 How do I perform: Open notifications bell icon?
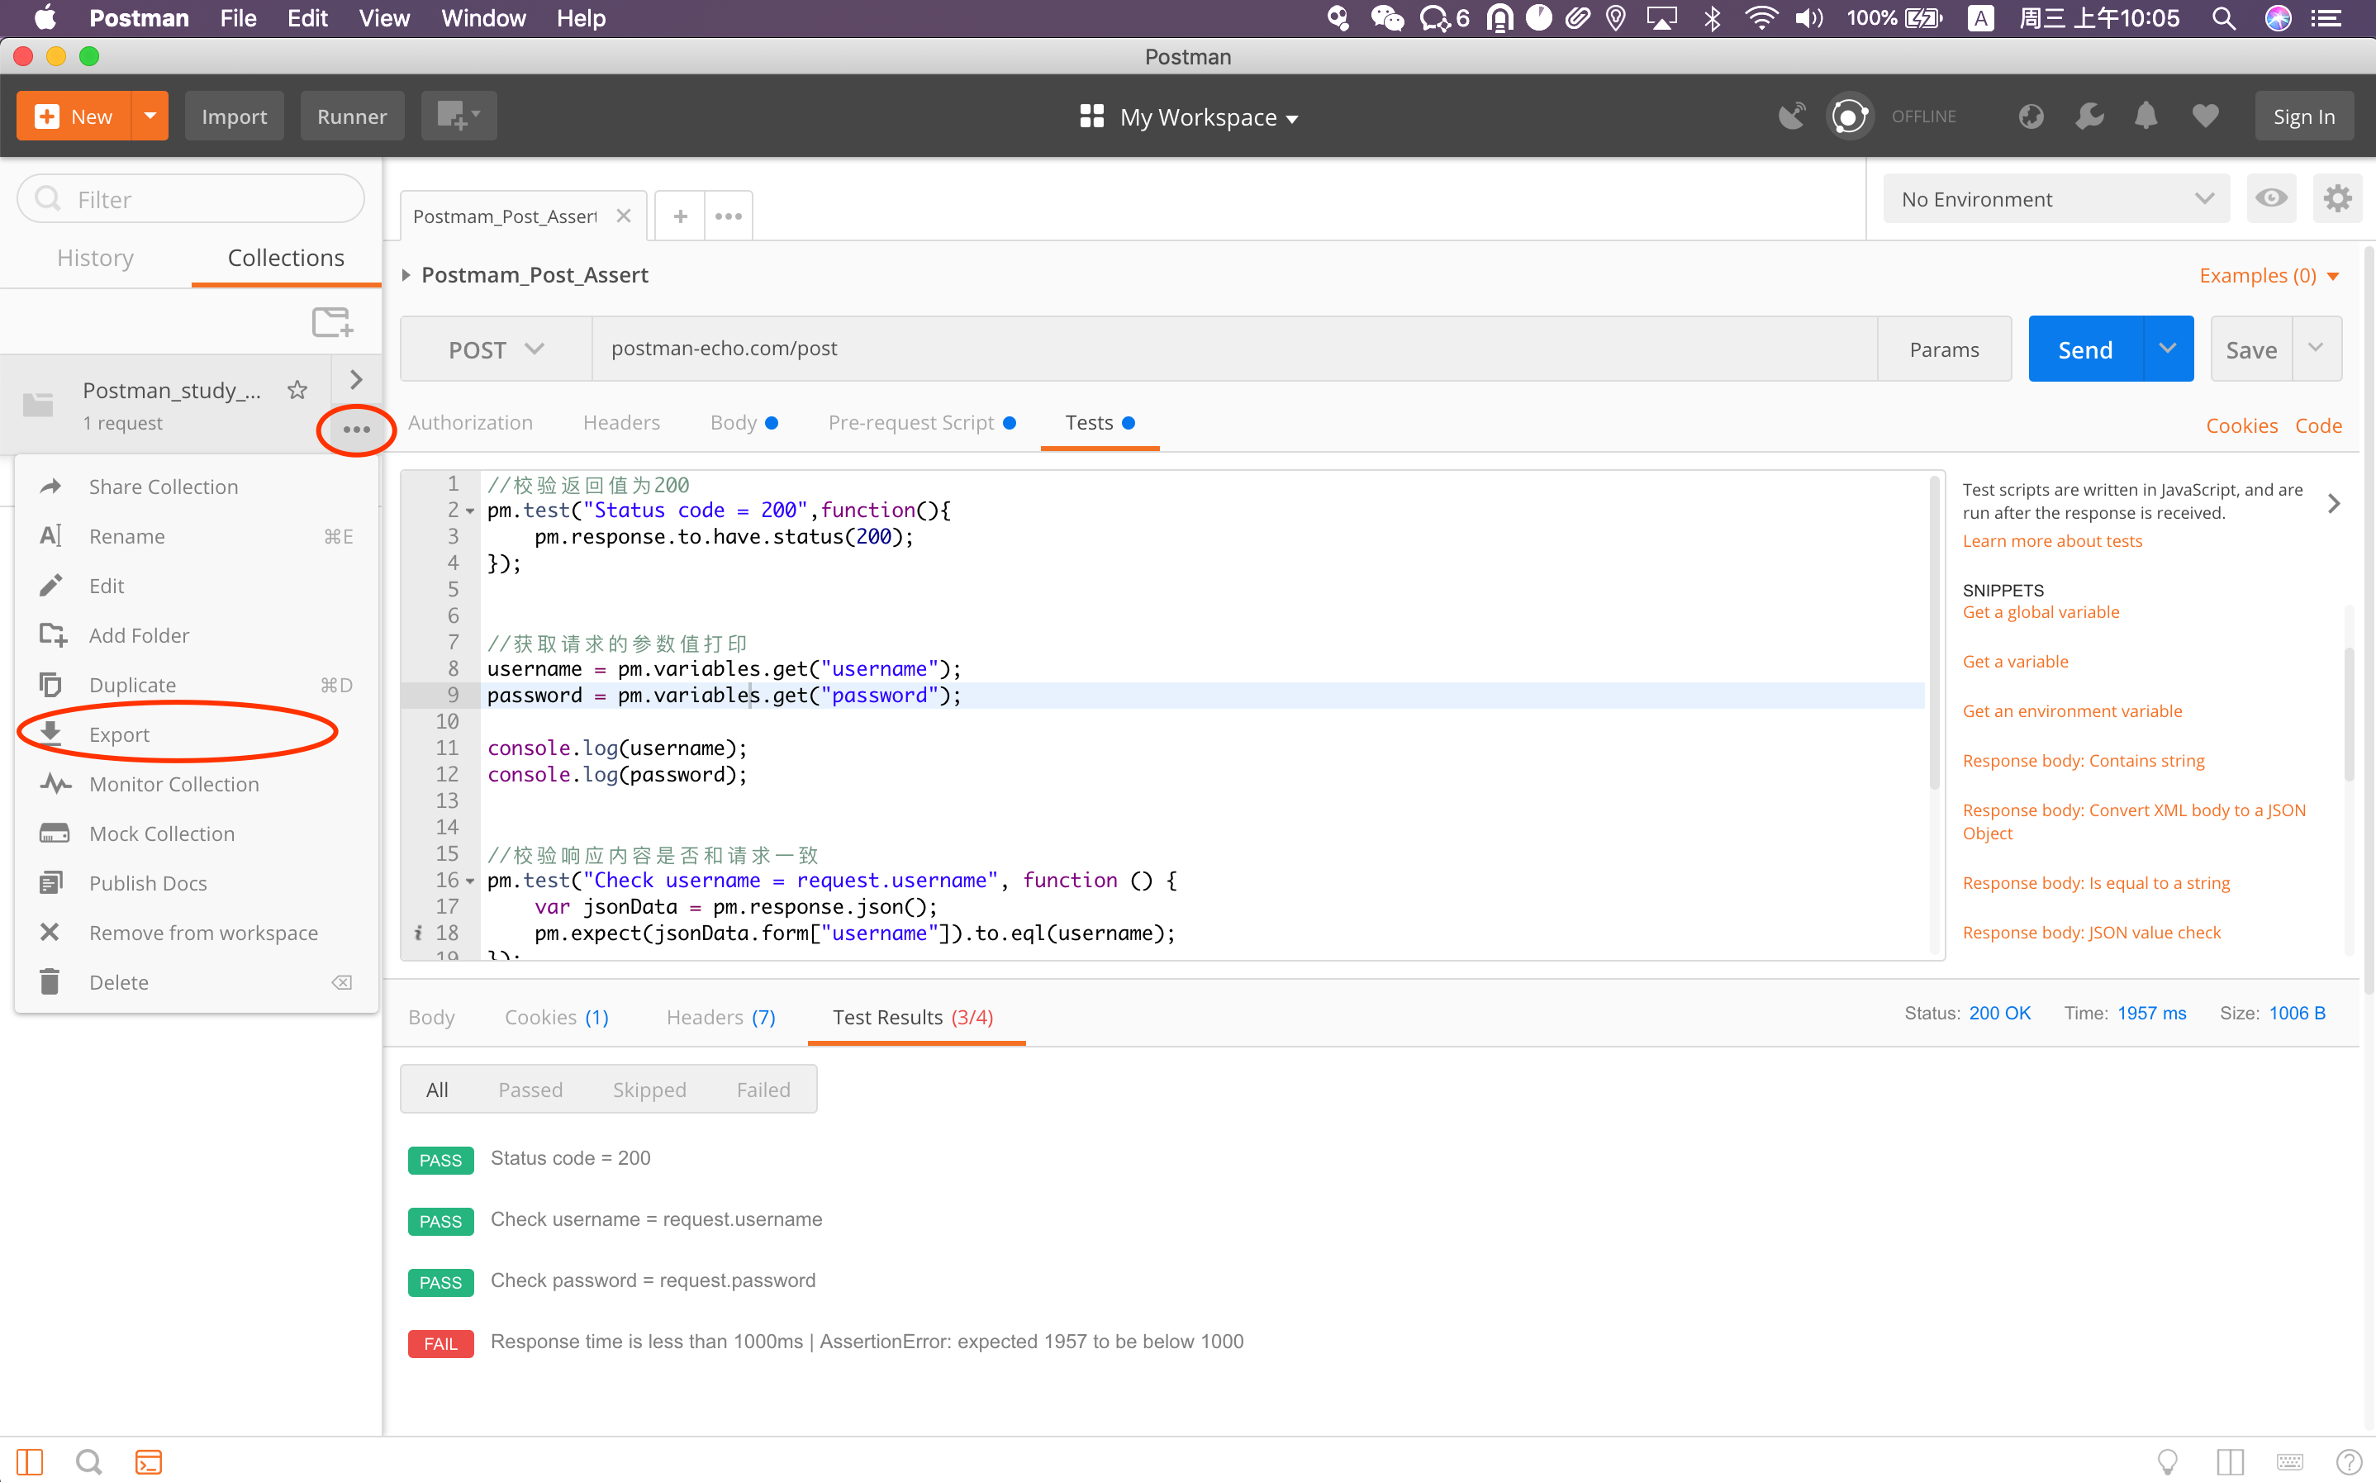coord(2146,116)
